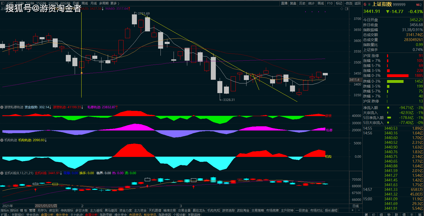This screenshot has width=424, height=216.
Task: Click the layout panel icon at top-left
Action: pos(3,3)
